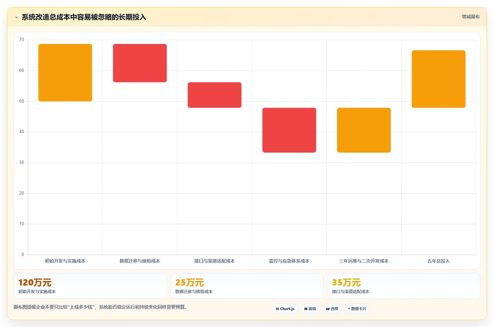This screenshot has height=327, width=494.
Task: Select the red 接口与渠道适配成本 bar
Action: click(x=214, y=95)
